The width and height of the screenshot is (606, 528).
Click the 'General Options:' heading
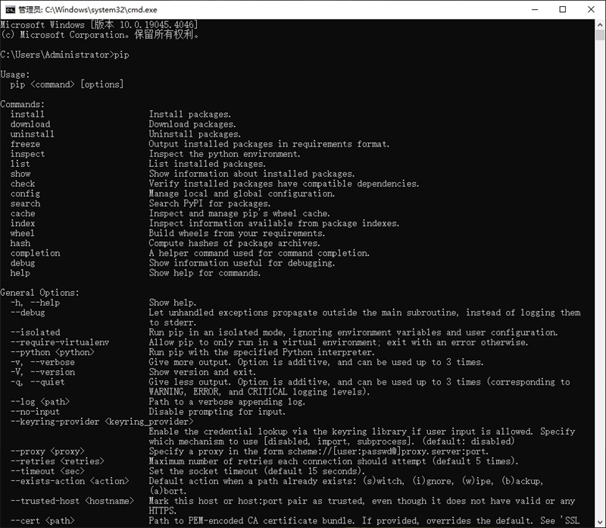point(39,293)
